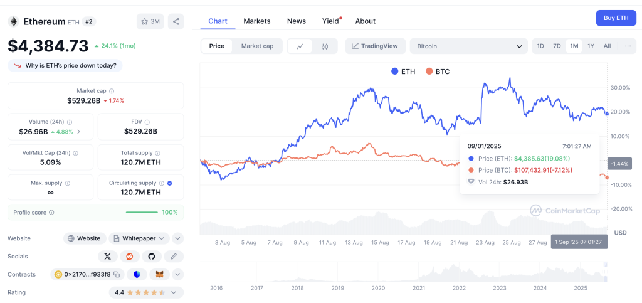
Task: Copy the contract address with copy icon
Action: point(117,274)
